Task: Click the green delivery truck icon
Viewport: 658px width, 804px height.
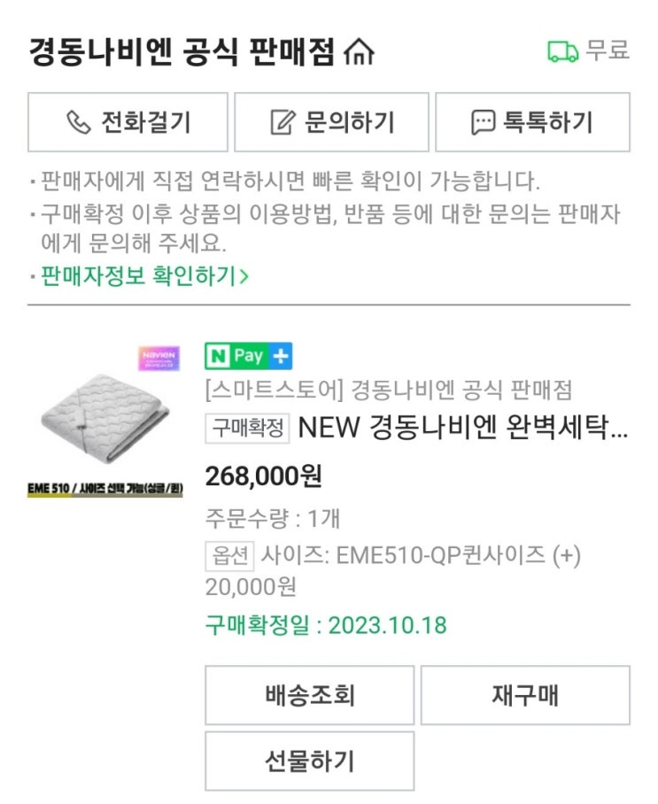Action: coord(562,51)
